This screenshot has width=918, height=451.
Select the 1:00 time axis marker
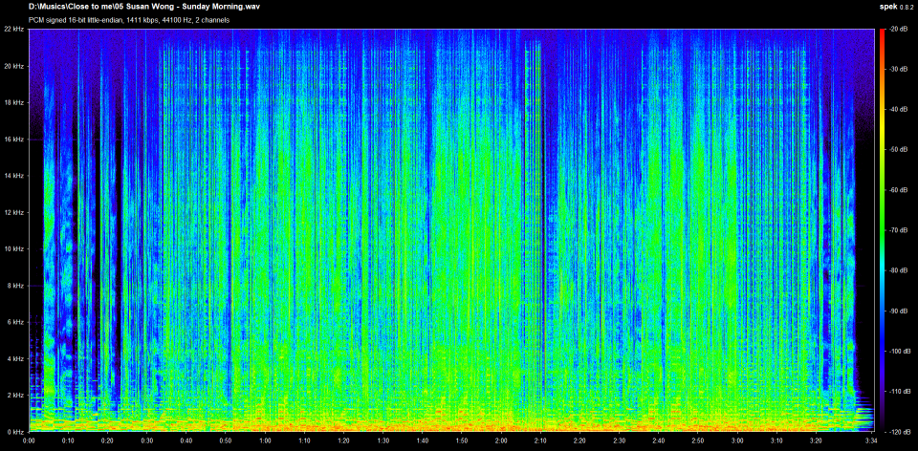(265, 440)
